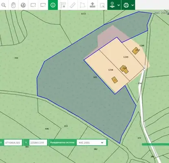The width and height of the screenshot is (169, 163).
Task: Click the globe full extent icon
Action: (23, 5)
